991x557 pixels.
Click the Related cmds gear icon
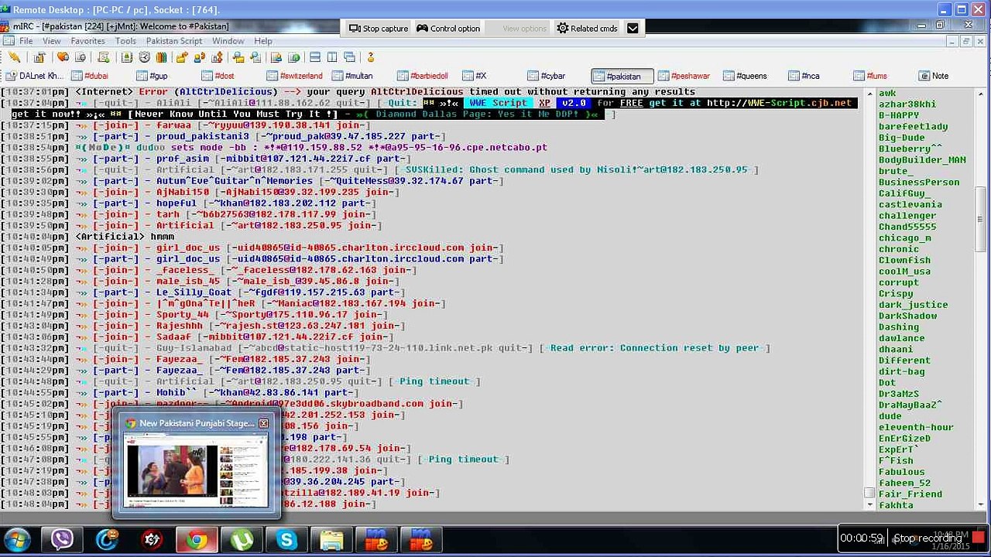pos(563,29)
